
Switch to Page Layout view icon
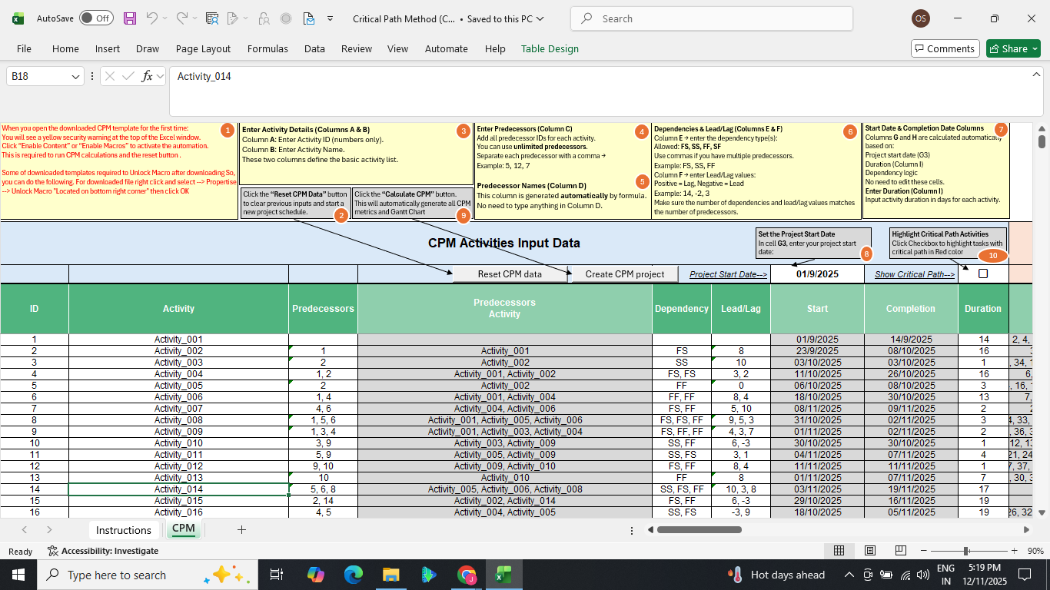coord(870,551)
